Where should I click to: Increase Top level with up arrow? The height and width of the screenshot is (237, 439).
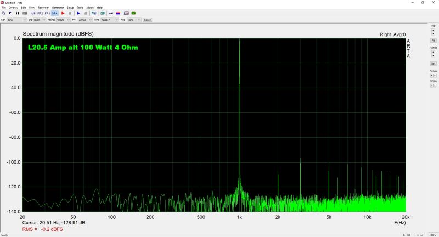click(x=433, y=30)
